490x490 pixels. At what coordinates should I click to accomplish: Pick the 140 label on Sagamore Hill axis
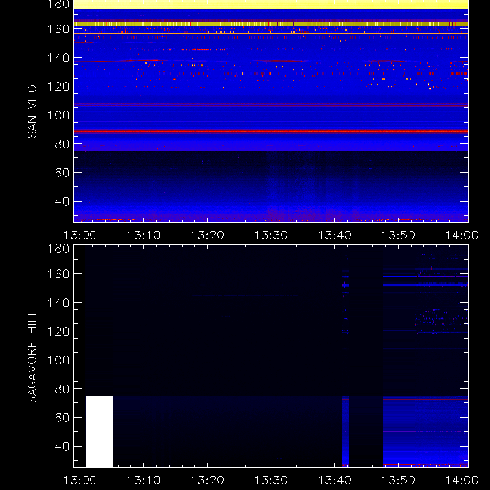coord(58,303)
